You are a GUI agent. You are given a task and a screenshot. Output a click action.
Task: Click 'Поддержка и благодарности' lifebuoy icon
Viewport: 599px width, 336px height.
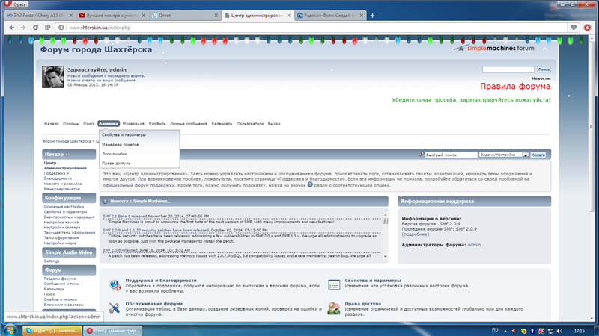115,285
